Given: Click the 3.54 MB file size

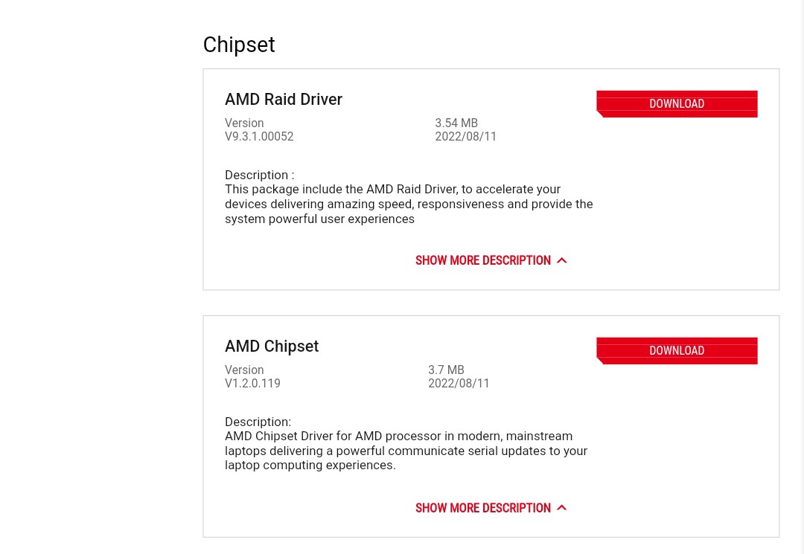Looking at the screenshot, I should (456, 123).
